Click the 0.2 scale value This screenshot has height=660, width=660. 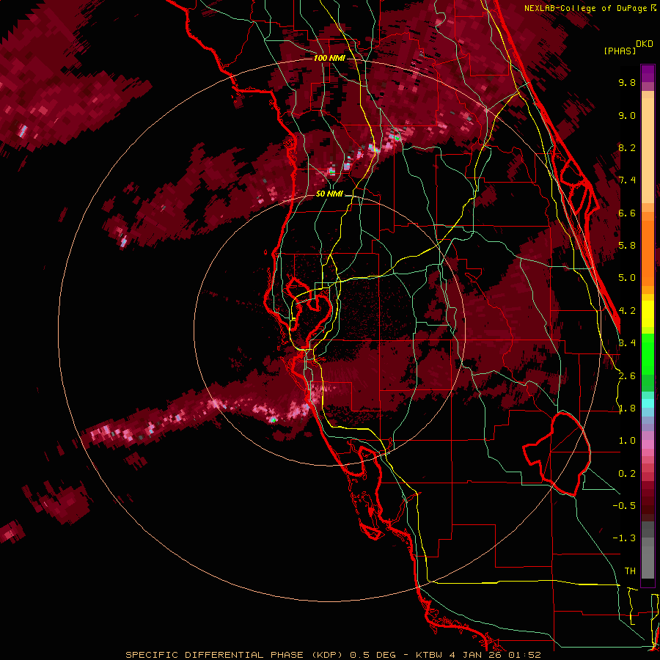[627, 474]
